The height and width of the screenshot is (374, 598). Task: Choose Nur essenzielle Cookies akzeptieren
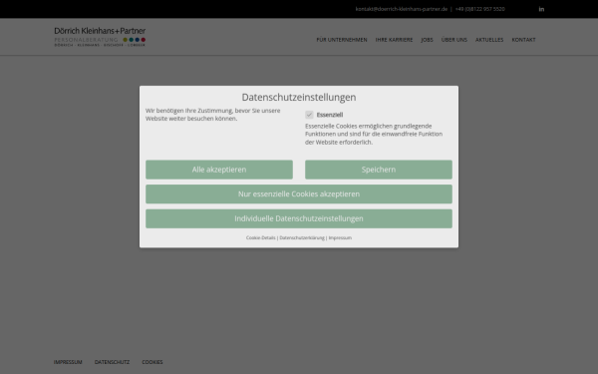299,193
